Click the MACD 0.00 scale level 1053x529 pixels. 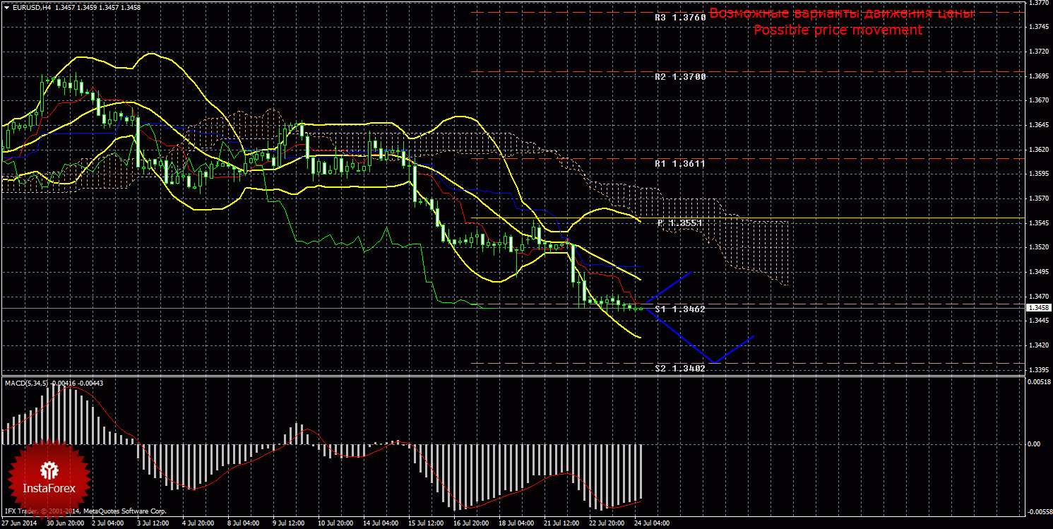(x=1035, y=444)
